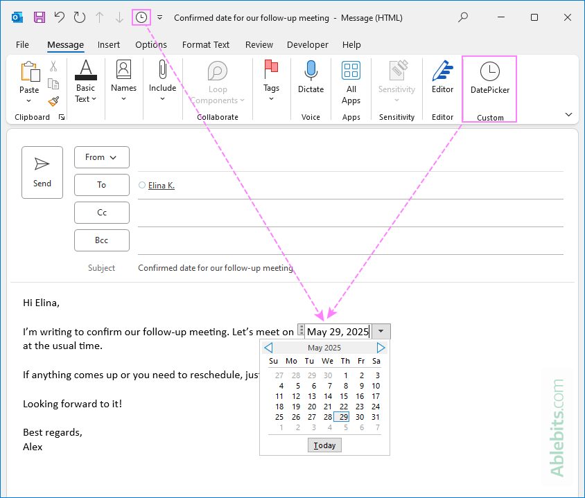Select the Format Painter brush
The width and height of the screenshot is (585, 498).
(53, 101)
